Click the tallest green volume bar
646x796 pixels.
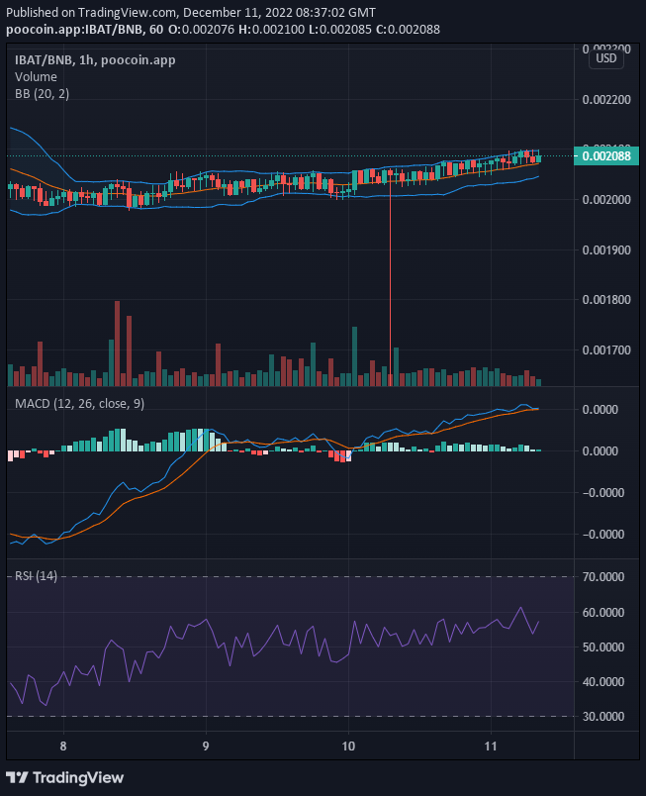[354, 356]
